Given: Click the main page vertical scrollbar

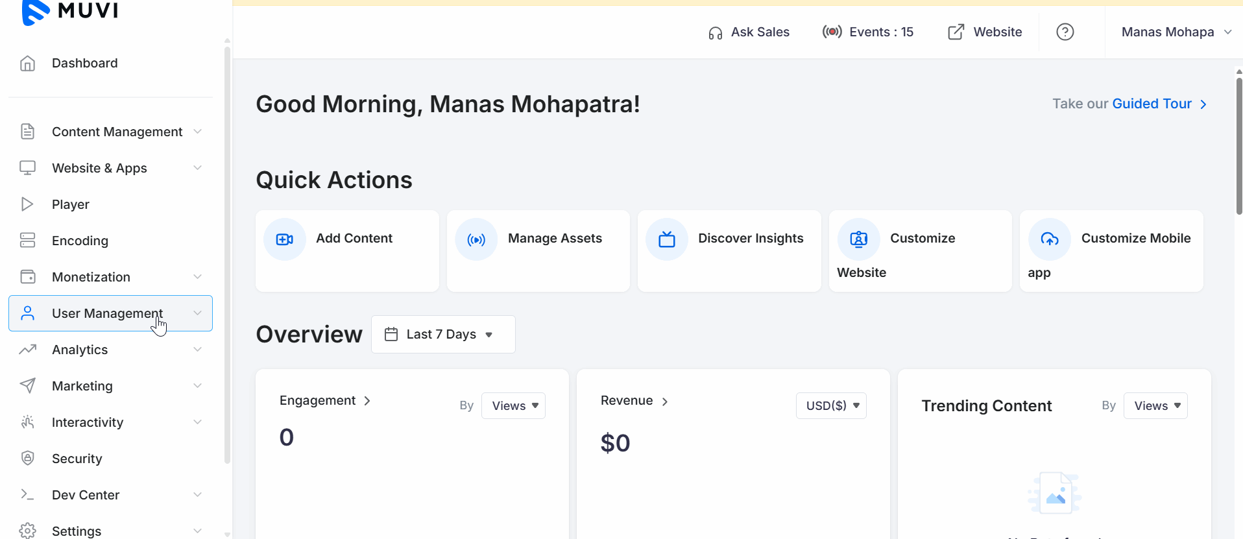Looking at the screenshot, I should [x=1238, y=146].
